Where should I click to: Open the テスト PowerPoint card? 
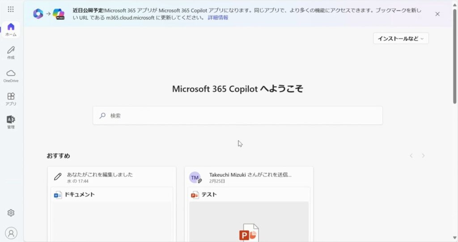point(249,204)
